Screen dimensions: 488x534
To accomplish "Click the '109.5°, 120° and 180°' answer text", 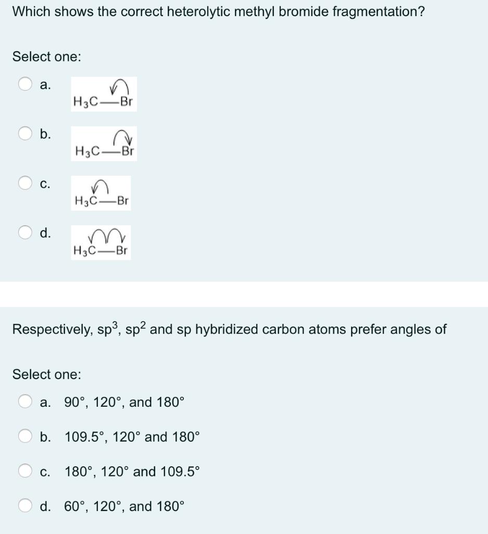I will [132, 437].
